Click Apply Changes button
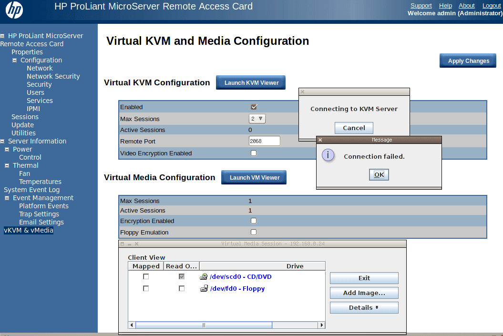 [x=468, y=61]
